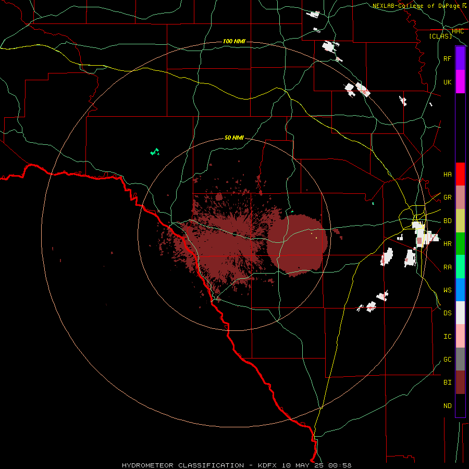
Task: Click the red HA color swatch
Action: point(460,174)
